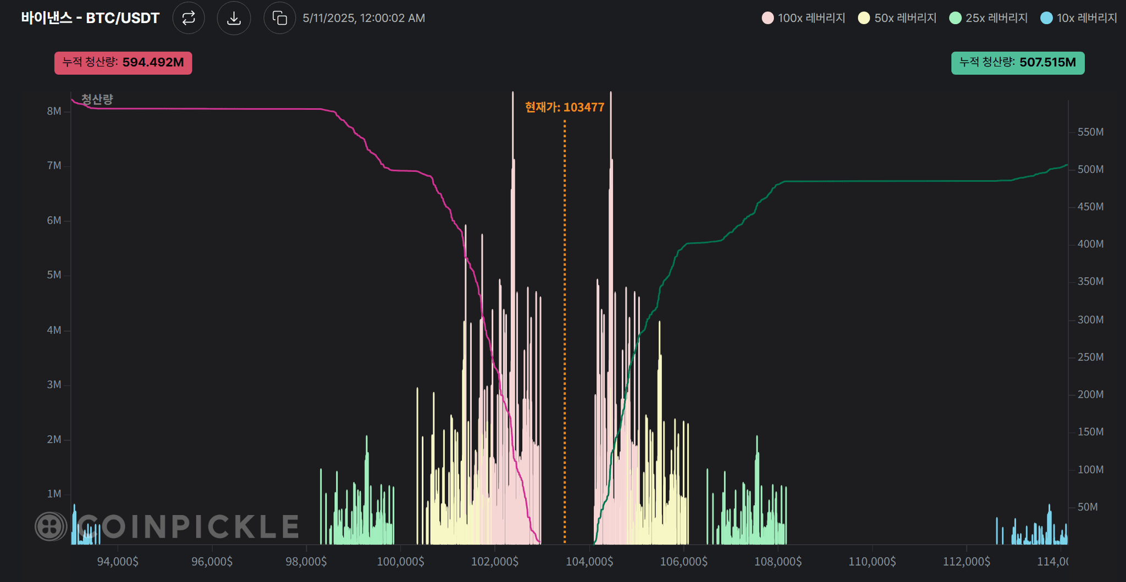Click the 현재가: 103477 price label
Screen dimensions: 1126x582
564,107
